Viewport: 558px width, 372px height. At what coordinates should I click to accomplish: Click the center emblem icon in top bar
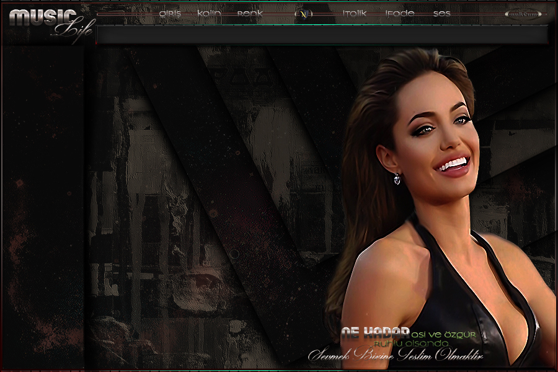(303, 14)
